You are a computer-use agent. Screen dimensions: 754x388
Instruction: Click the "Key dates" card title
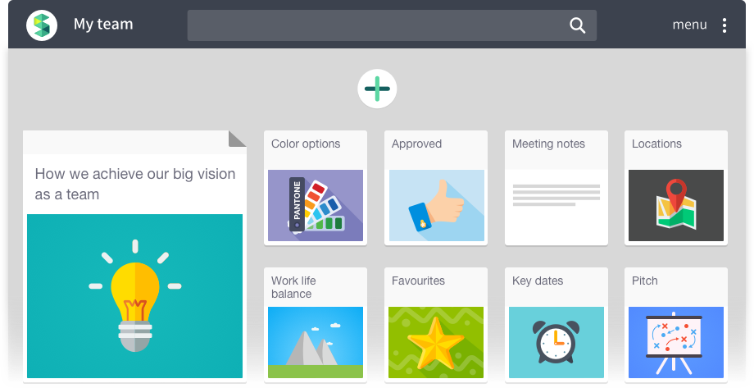pos(538,281)
